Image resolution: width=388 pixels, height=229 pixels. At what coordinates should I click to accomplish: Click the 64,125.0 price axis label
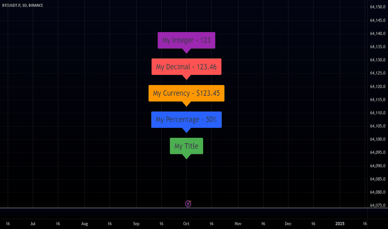click(378, 73)
